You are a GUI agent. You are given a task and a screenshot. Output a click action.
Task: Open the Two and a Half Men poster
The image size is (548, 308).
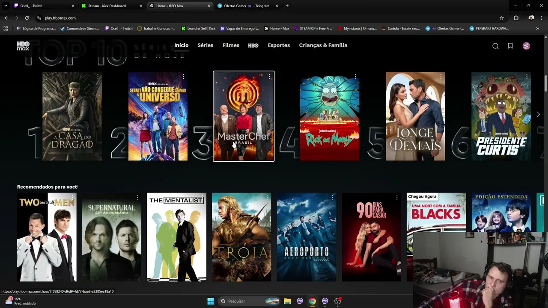[x=47, y=237]
